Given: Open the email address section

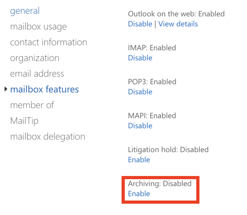Looking at the screenshot, I should coord(37,74).
